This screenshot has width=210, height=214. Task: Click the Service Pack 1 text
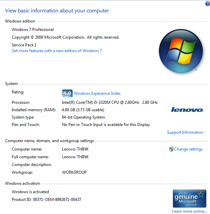[x=24, y=45]
